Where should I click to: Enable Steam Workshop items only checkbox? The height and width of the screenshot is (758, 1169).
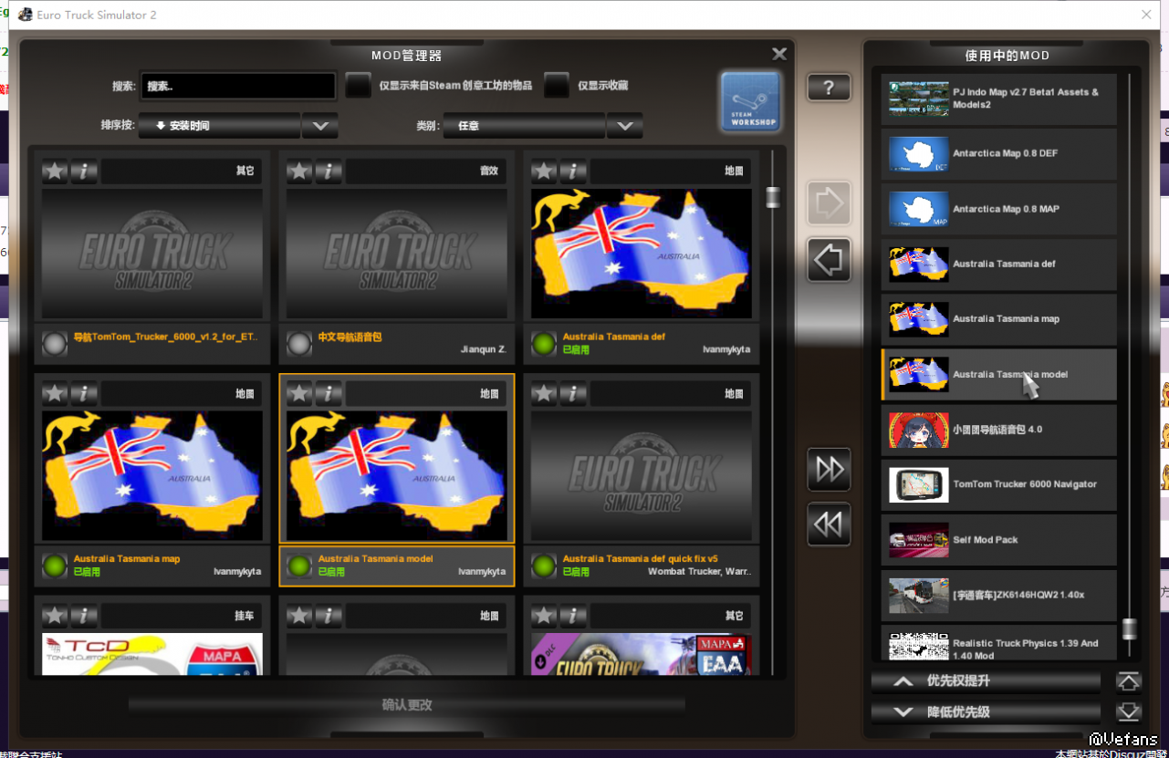coord(359,86)
